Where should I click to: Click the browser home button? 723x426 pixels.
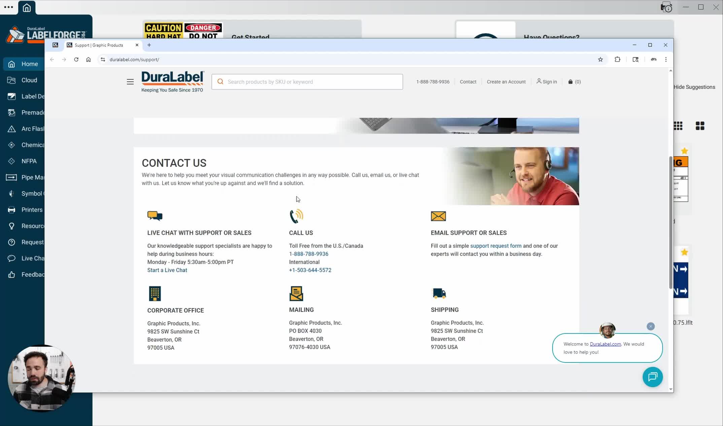[x=89, y=60]
